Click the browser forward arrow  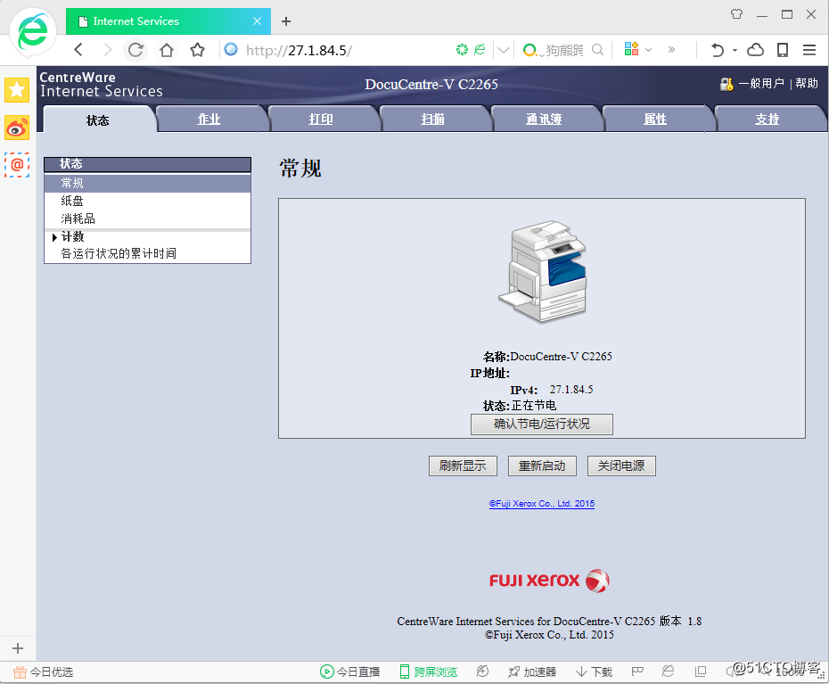[107, 50]
